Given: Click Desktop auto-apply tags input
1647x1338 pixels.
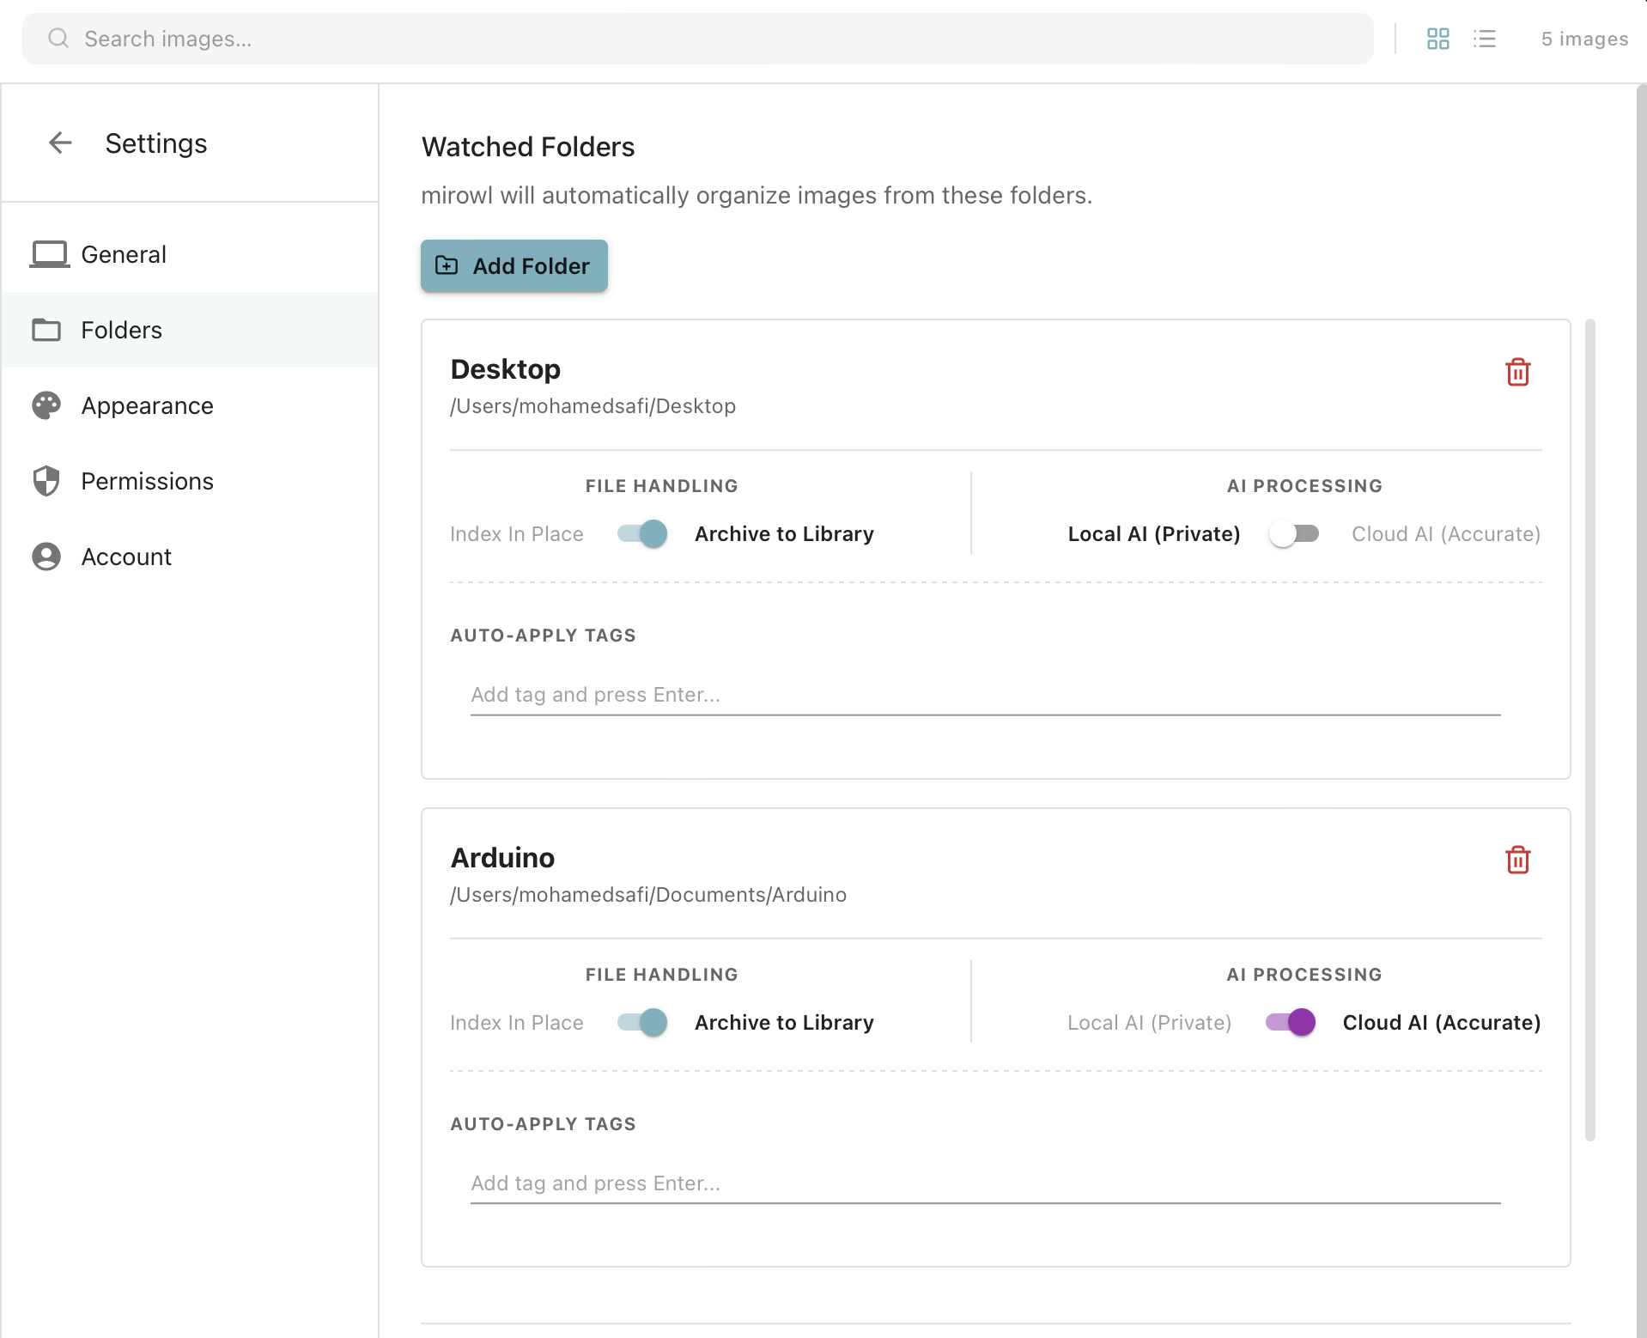Looking at the screenshot, I should (985, 695).
